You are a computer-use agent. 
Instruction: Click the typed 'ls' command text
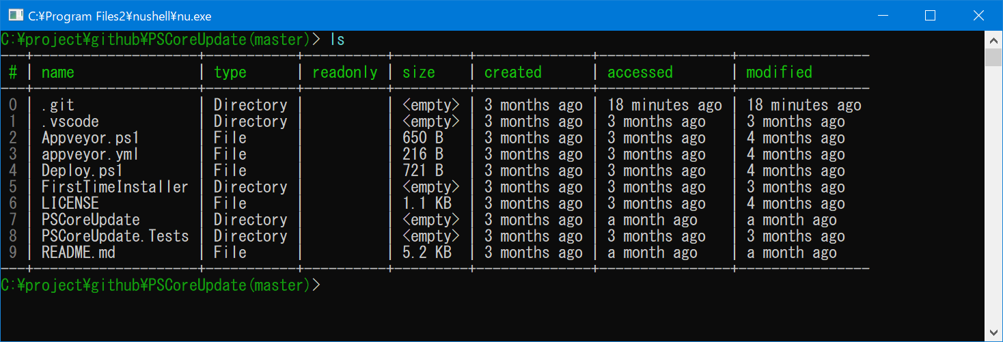tap(338, 40)
